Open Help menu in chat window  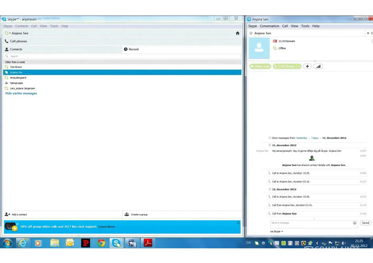click(x=316, y=26)
